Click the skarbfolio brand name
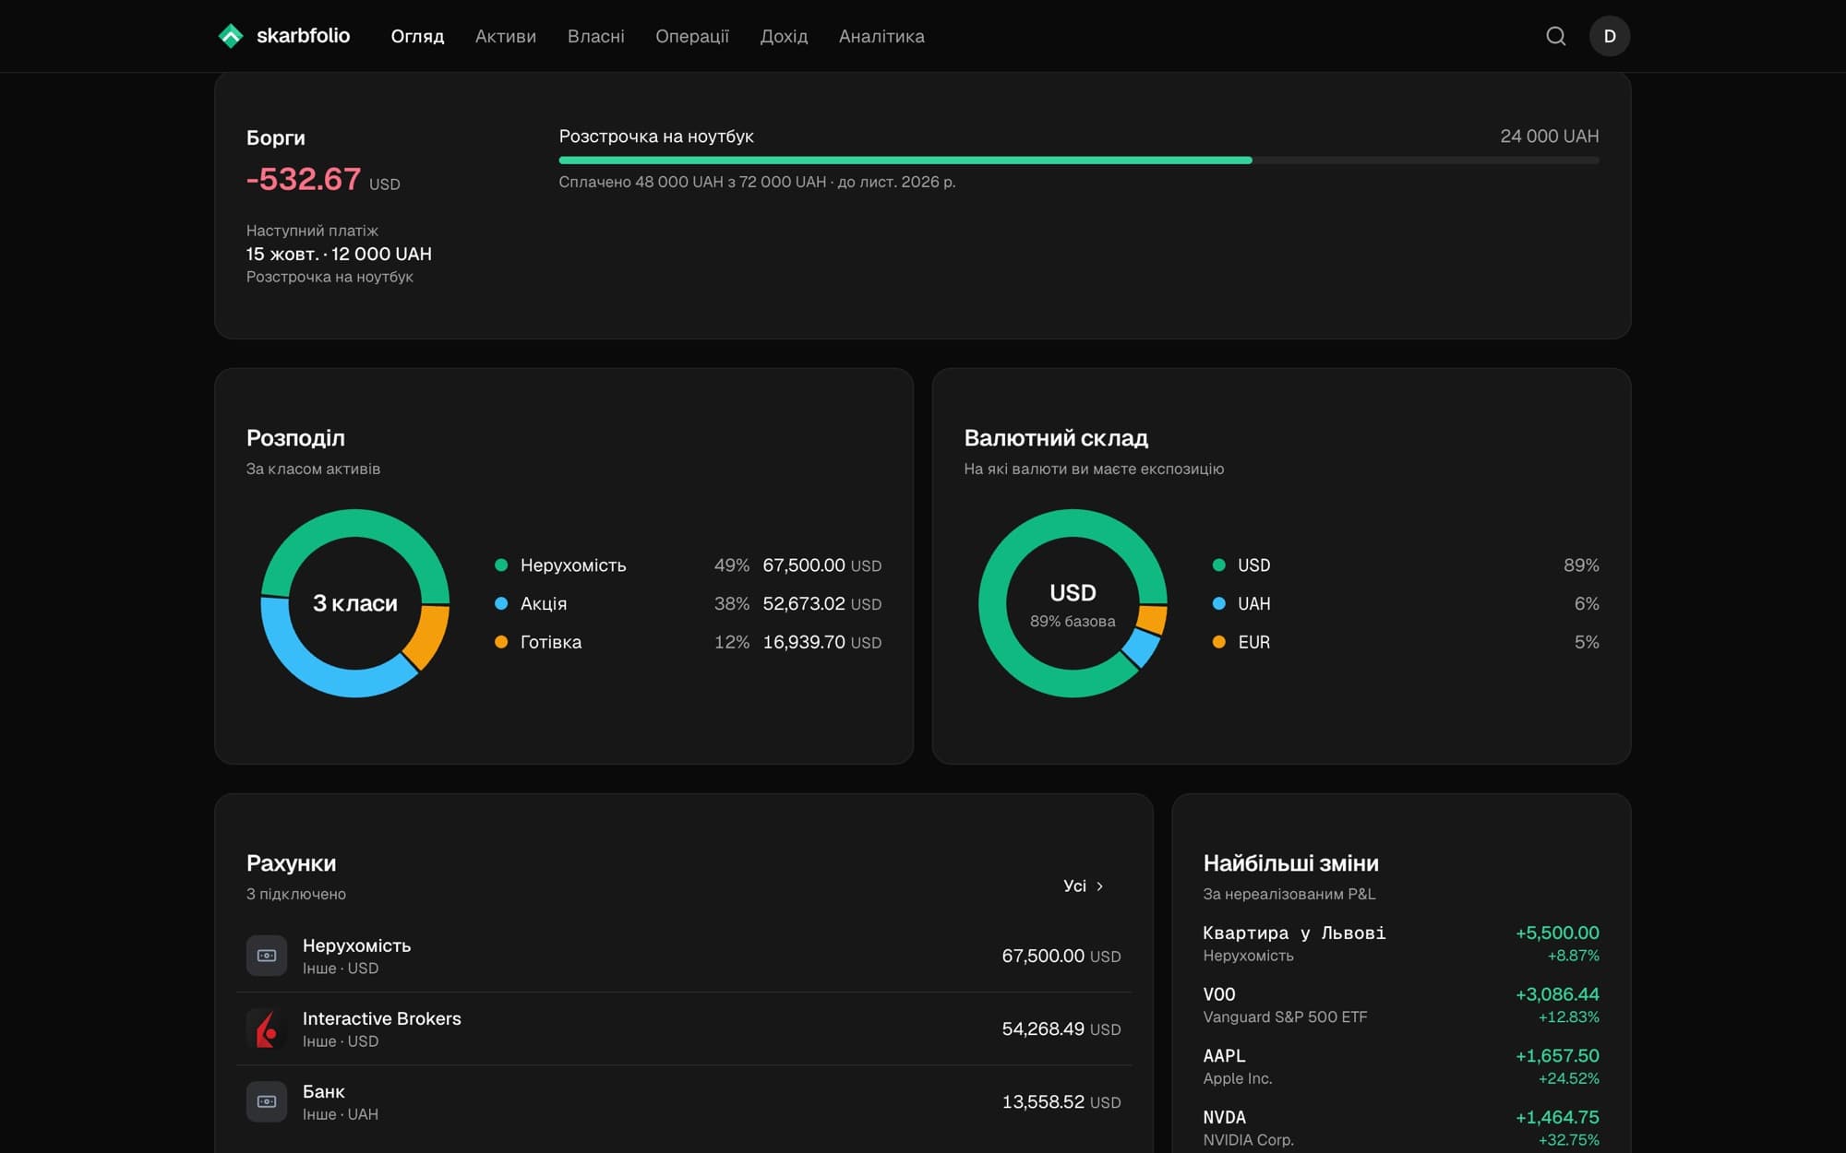 303,36
